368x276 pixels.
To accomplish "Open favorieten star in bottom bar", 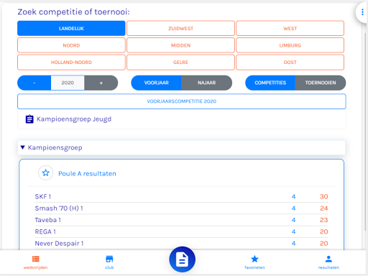I will point(254,259).
